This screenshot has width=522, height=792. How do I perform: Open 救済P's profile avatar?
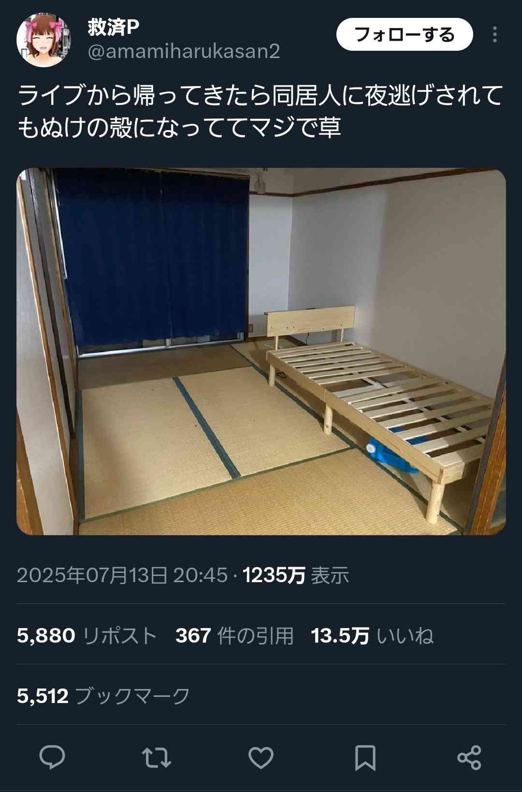[x=44, y=40]
